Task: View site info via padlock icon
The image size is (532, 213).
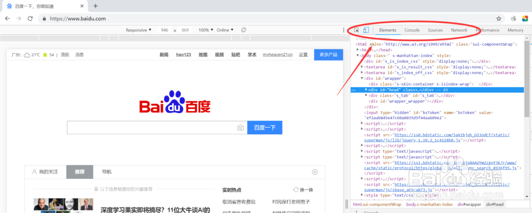Action: click(x=44, y=19)
